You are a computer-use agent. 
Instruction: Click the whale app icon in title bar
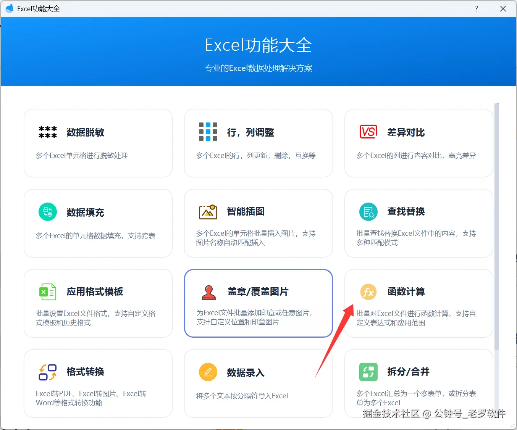coord(9,8)
